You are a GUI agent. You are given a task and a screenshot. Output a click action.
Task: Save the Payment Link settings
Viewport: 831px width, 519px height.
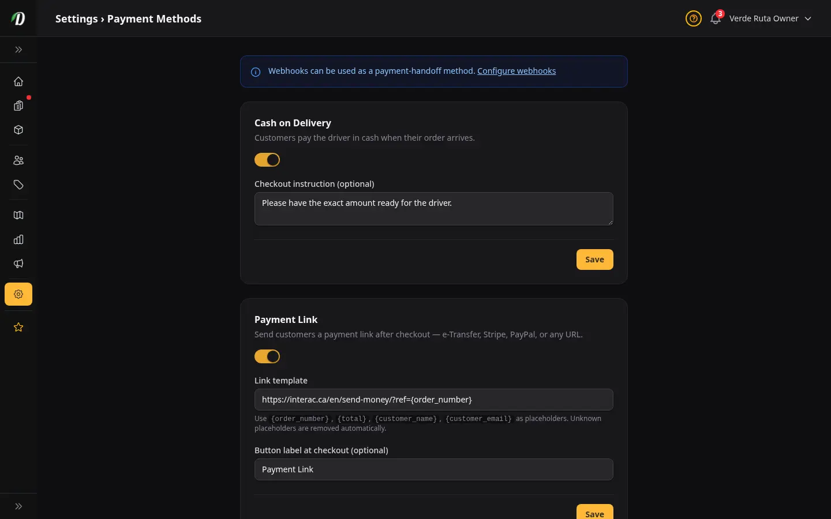click(595, 512)
